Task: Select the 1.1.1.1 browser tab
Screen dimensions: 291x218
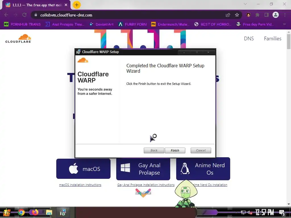Action: coord(36,5)
